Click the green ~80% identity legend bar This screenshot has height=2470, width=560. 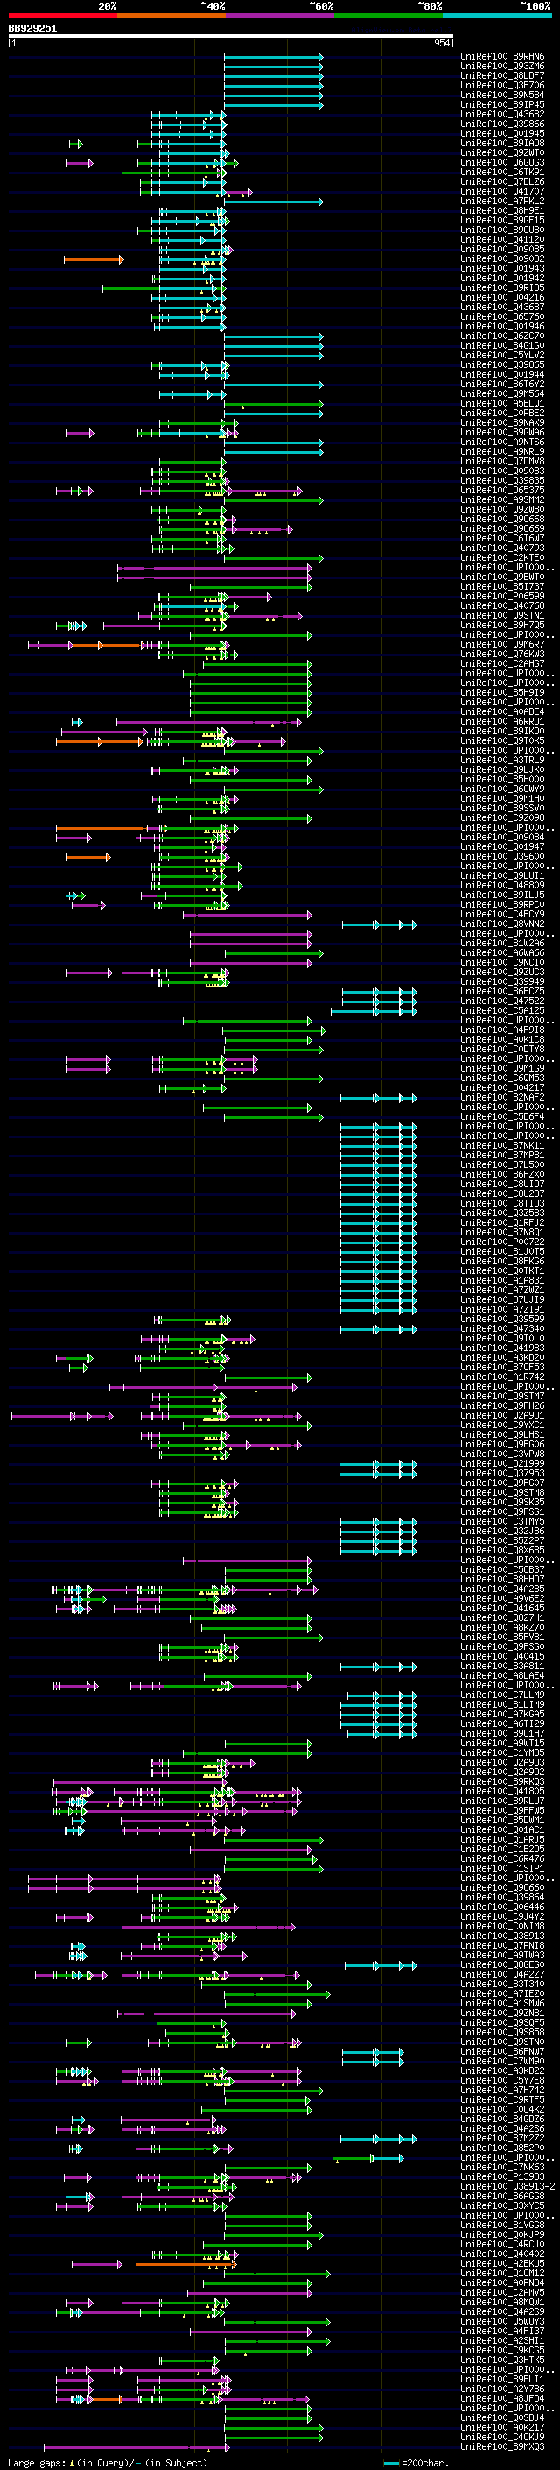click(x=388, y=16)
